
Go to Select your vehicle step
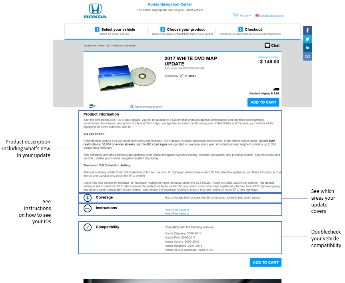[x=118, y=29]
